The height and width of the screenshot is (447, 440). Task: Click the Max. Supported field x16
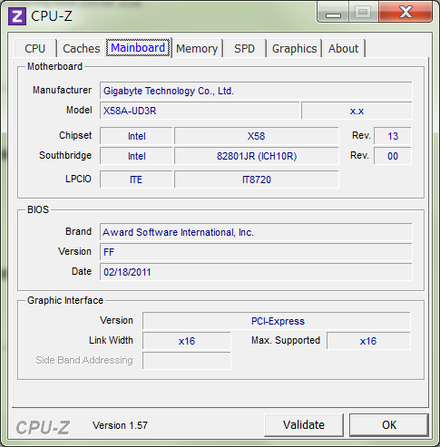pyautogui.click(x=368, y=341)
